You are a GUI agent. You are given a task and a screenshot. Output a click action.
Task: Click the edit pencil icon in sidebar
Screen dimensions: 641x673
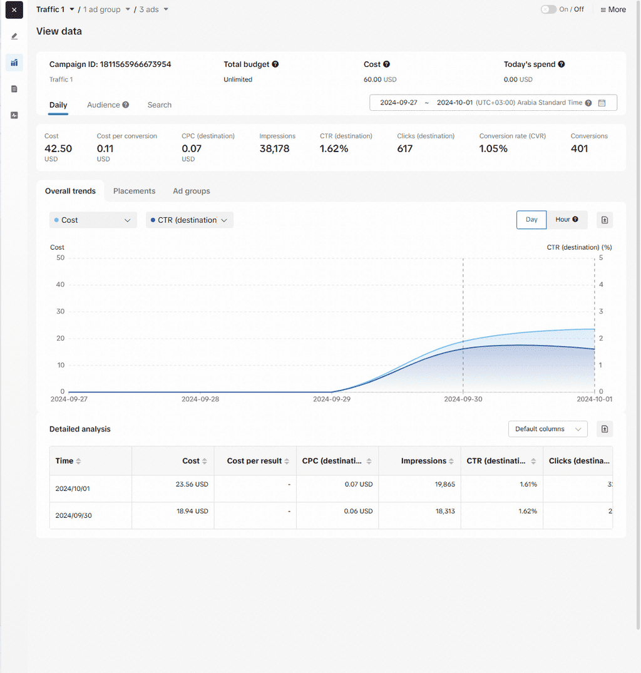pos(14,36)
